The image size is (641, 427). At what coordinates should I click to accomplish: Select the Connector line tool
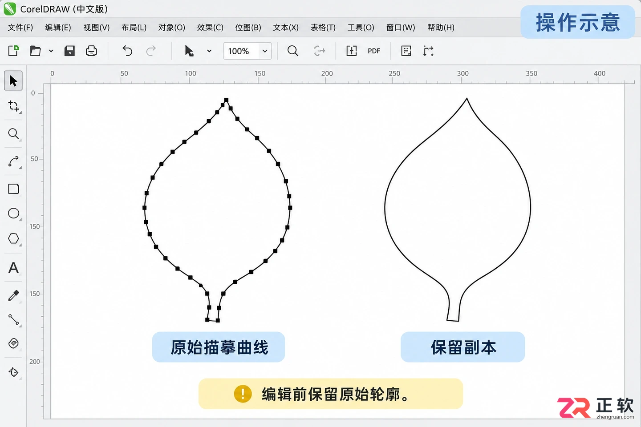pos(14,320)
